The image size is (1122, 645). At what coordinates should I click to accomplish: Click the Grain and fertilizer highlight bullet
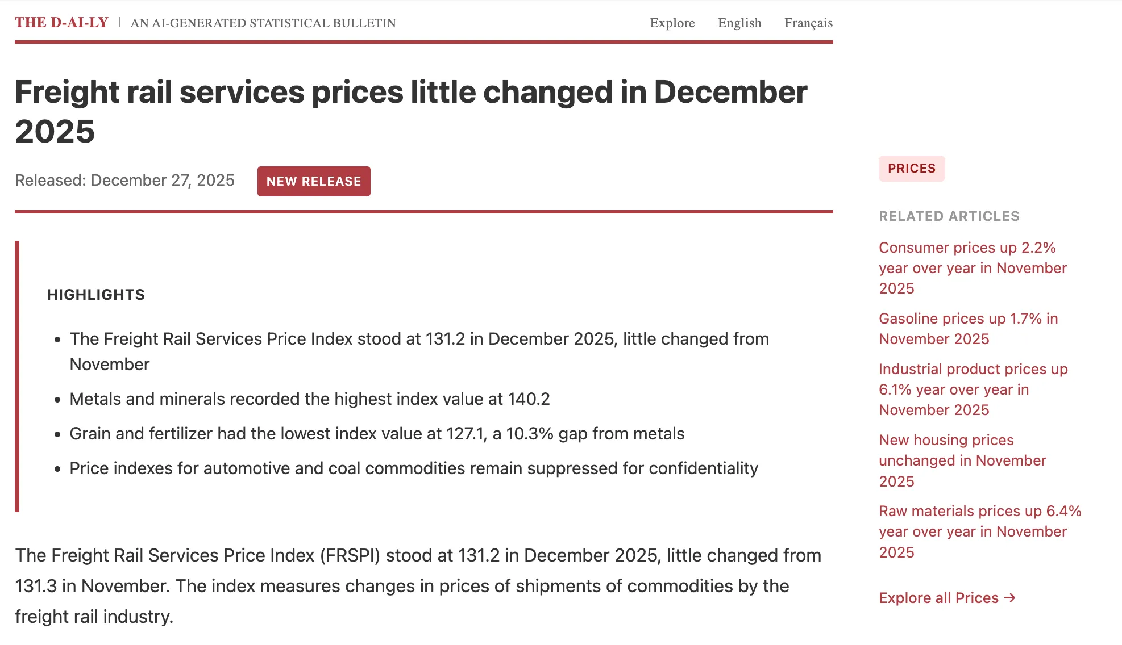[377, 434]
